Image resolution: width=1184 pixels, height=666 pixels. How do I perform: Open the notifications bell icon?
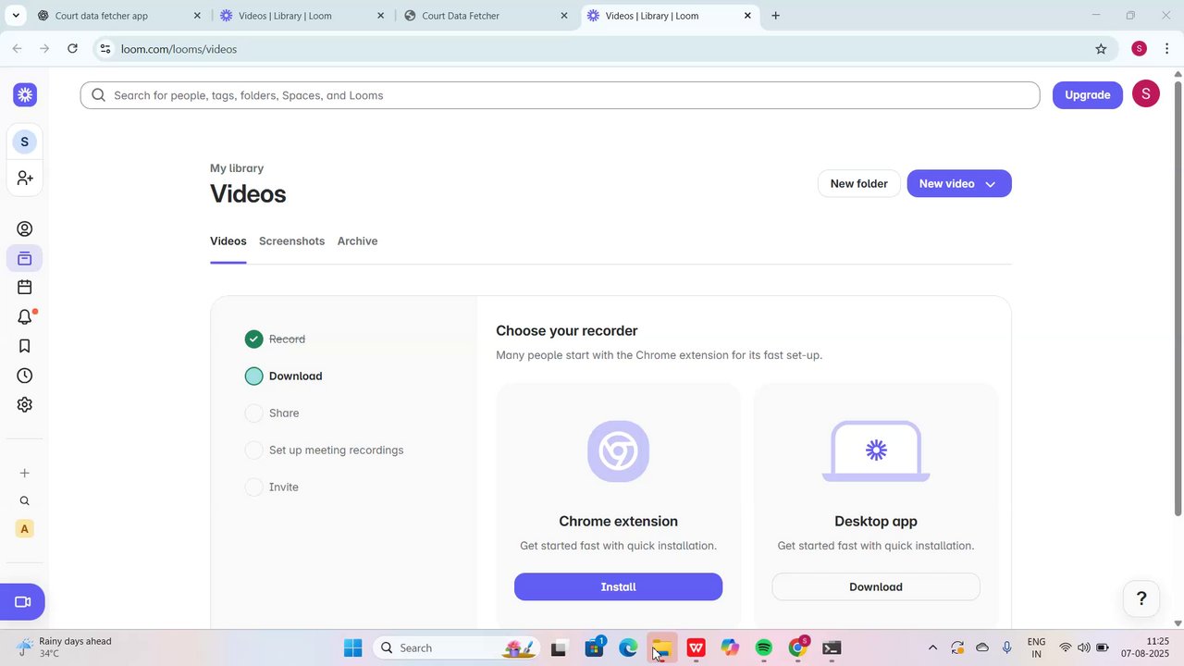tap(25, 317)
